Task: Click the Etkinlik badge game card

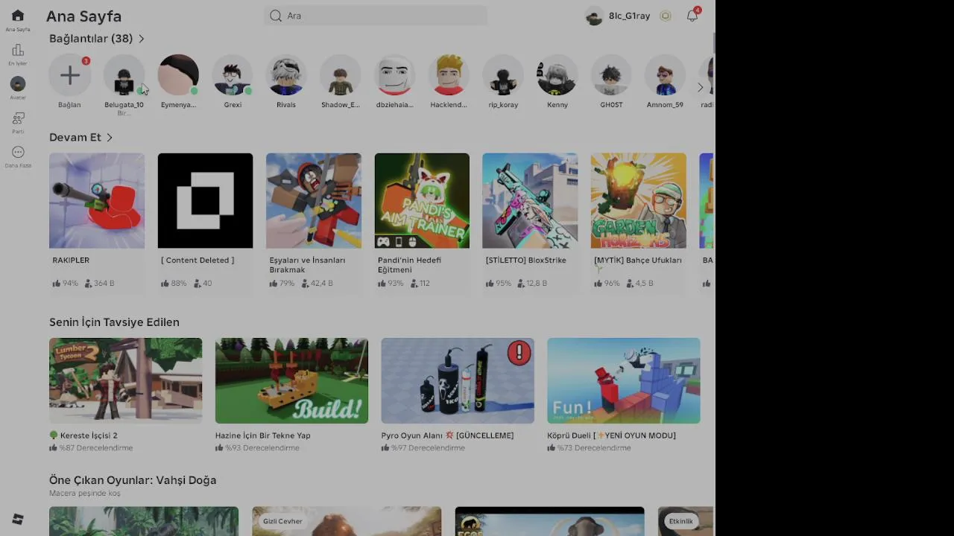Action: pyautogui.click(x=686, y=521)
